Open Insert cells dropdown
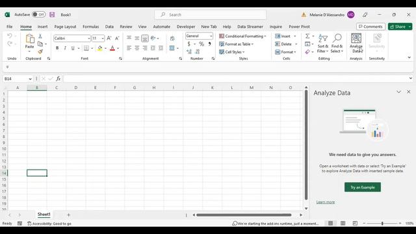416x234 pixels. 294,36
